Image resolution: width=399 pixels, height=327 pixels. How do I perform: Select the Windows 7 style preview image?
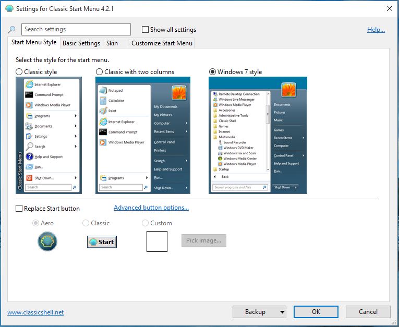[x=258, y=135]
